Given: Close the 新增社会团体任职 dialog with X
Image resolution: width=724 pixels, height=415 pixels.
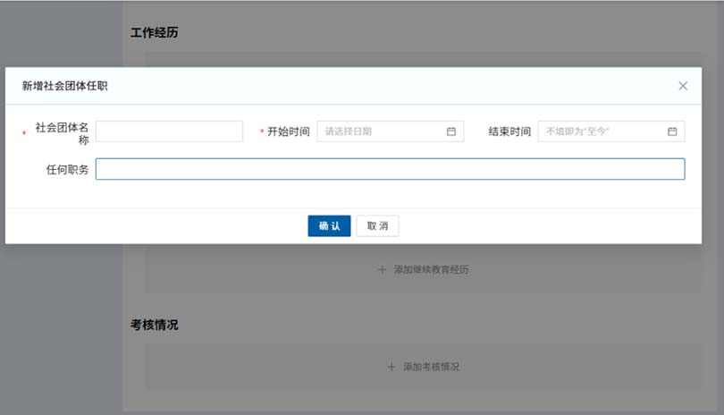Looking at the screenshot, I should click(683, 86).
